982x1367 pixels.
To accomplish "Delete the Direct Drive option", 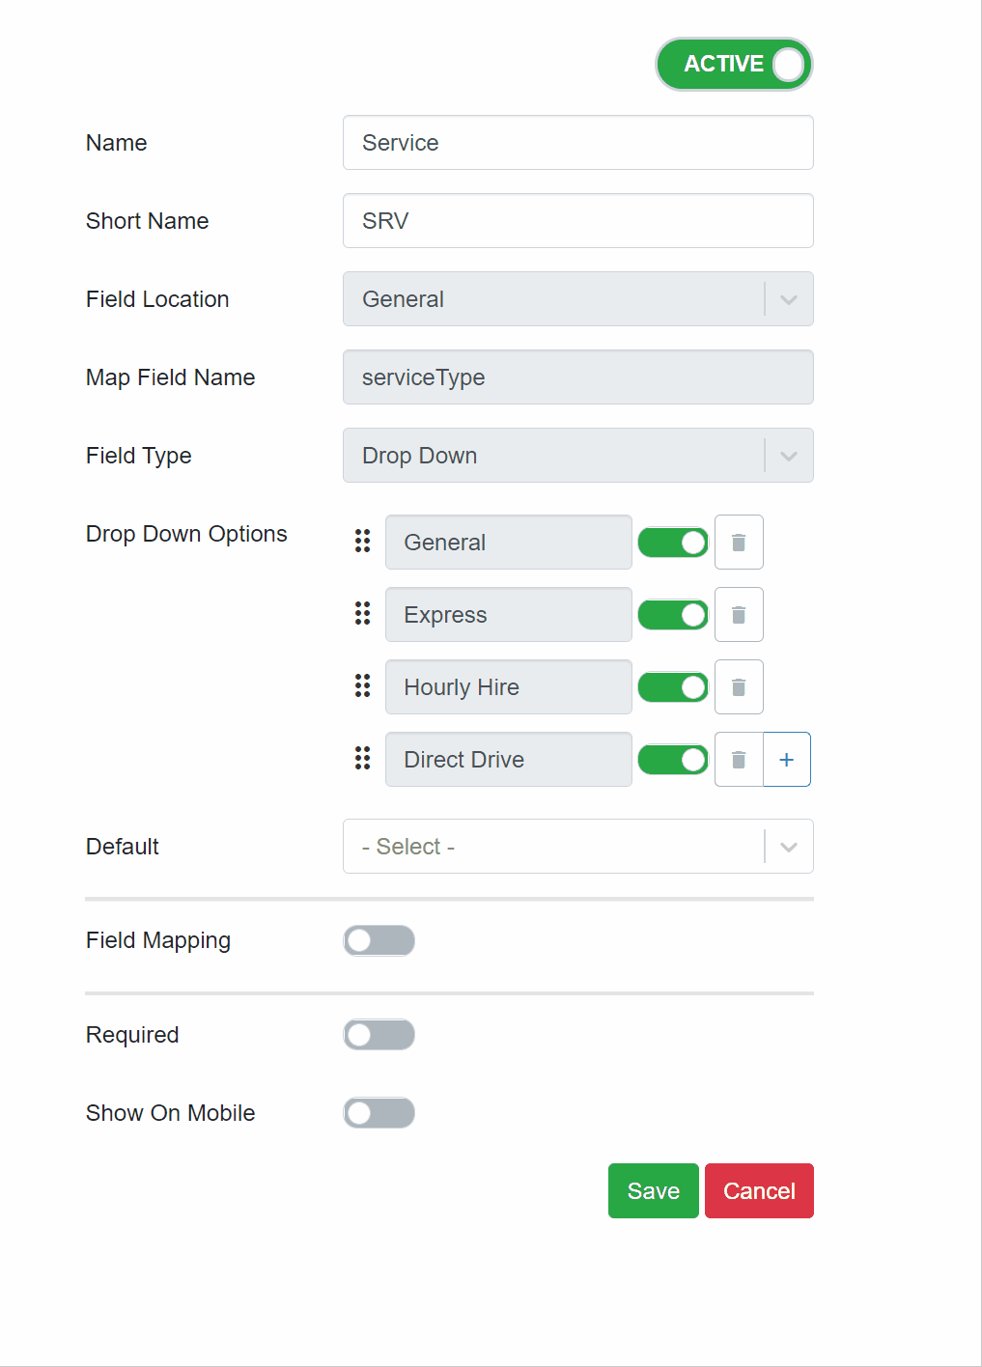I will tap(739, 759).
